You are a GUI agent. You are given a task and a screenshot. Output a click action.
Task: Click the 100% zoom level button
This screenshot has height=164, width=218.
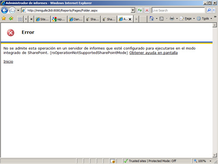(201, 161)
